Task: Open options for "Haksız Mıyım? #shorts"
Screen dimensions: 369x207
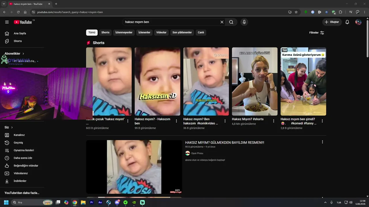Action: pos(274,121)
